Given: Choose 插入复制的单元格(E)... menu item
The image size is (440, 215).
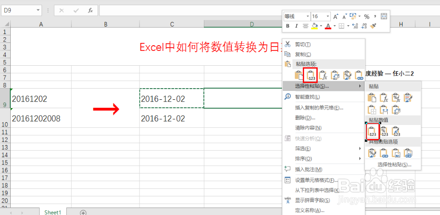Looking at the screenshot, I should tap(323, 108).
